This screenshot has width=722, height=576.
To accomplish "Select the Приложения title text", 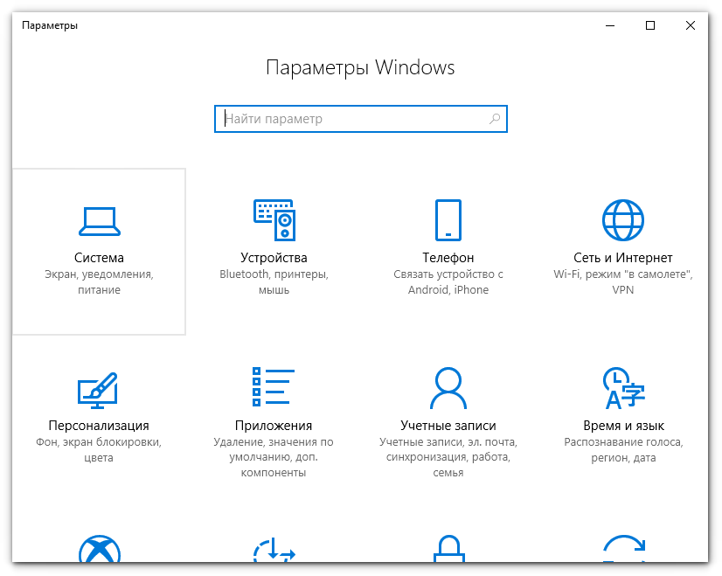I will 274,426.
